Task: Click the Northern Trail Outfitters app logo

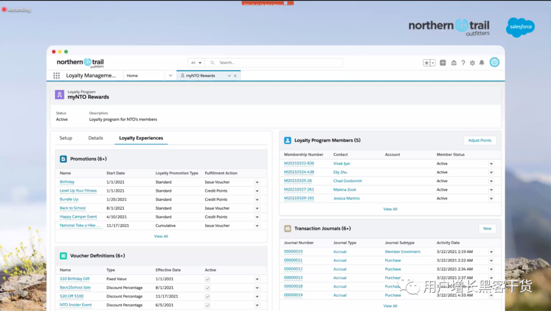Action: click(80, 63)
